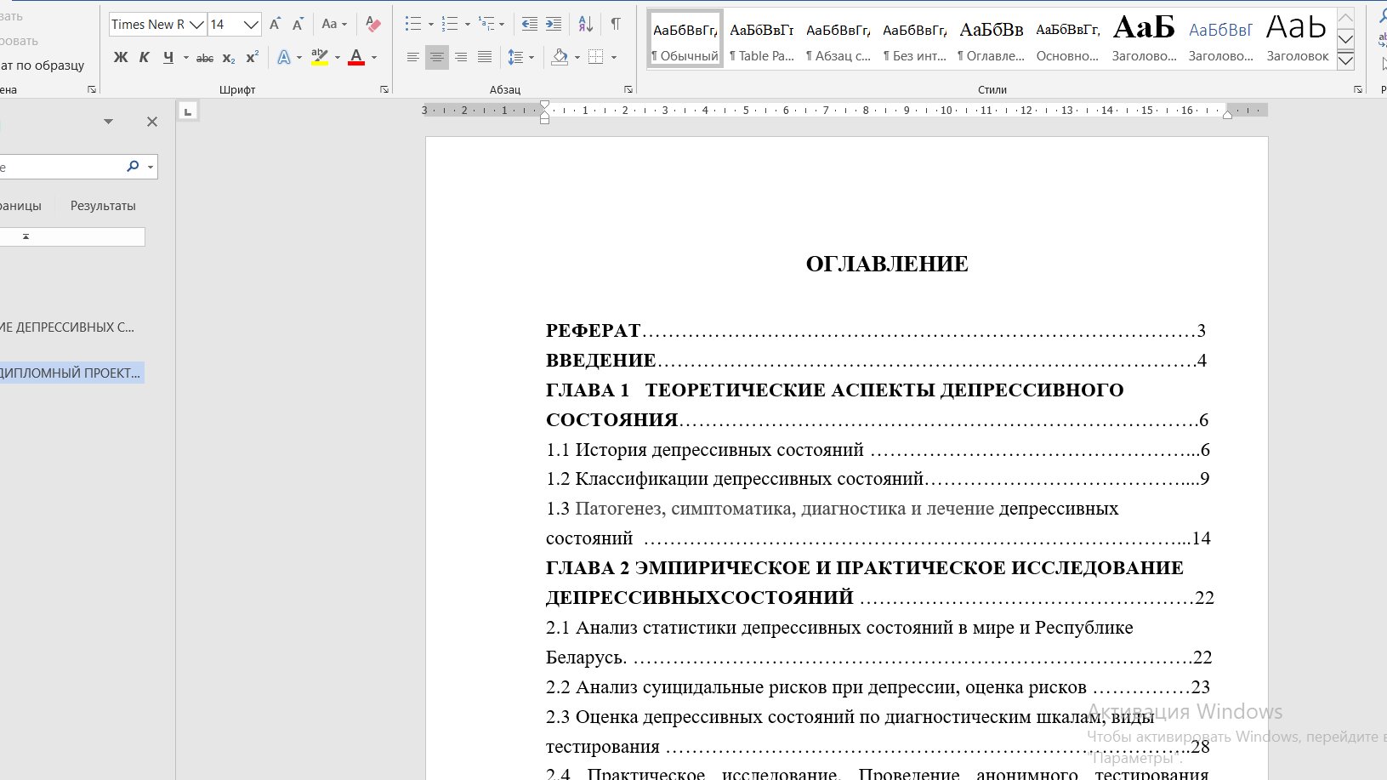Viewport: 1387px width, 780px height.
Task: Open borders dropdown arrow
Action: (x=613, y=58)
